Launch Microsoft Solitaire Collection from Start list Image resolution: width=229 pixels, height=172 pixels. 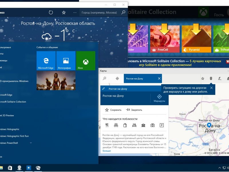tap(13, 102)
